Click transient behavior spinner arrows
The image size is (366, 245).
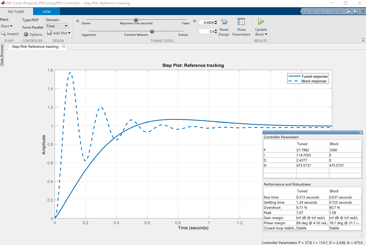[x=216, y=31]
